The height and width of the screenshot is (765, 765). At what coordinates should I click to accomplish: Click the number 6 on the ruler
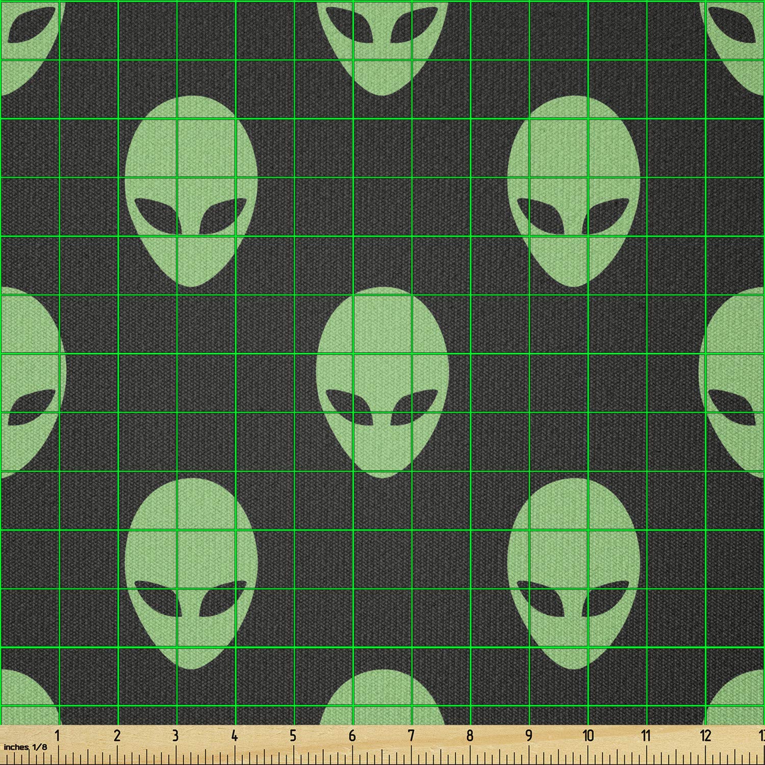click(352, 736)
